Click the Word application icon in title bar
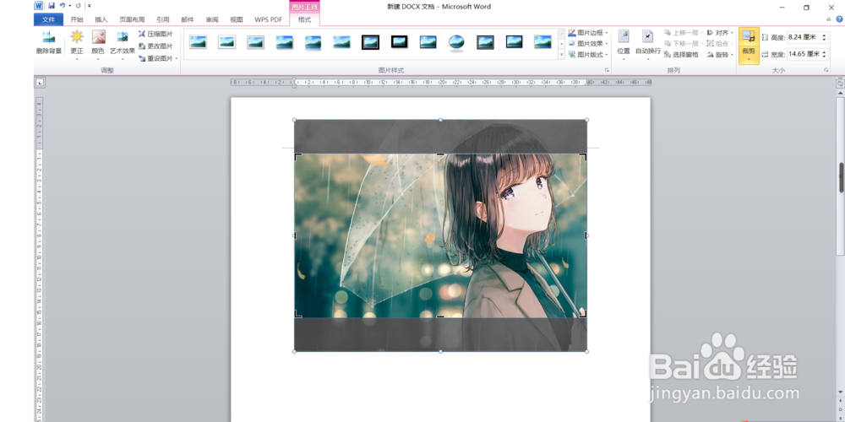Image resolution: width=845 pixels, height=422 pixels. (39, 6)
